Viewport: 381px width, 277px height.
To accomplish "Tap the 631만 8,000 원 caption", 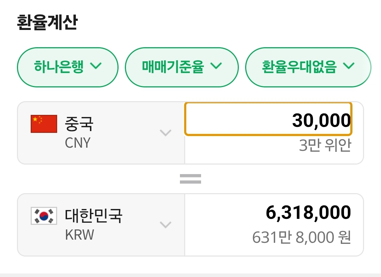I will pyautogui.click(x=301, y=238).
